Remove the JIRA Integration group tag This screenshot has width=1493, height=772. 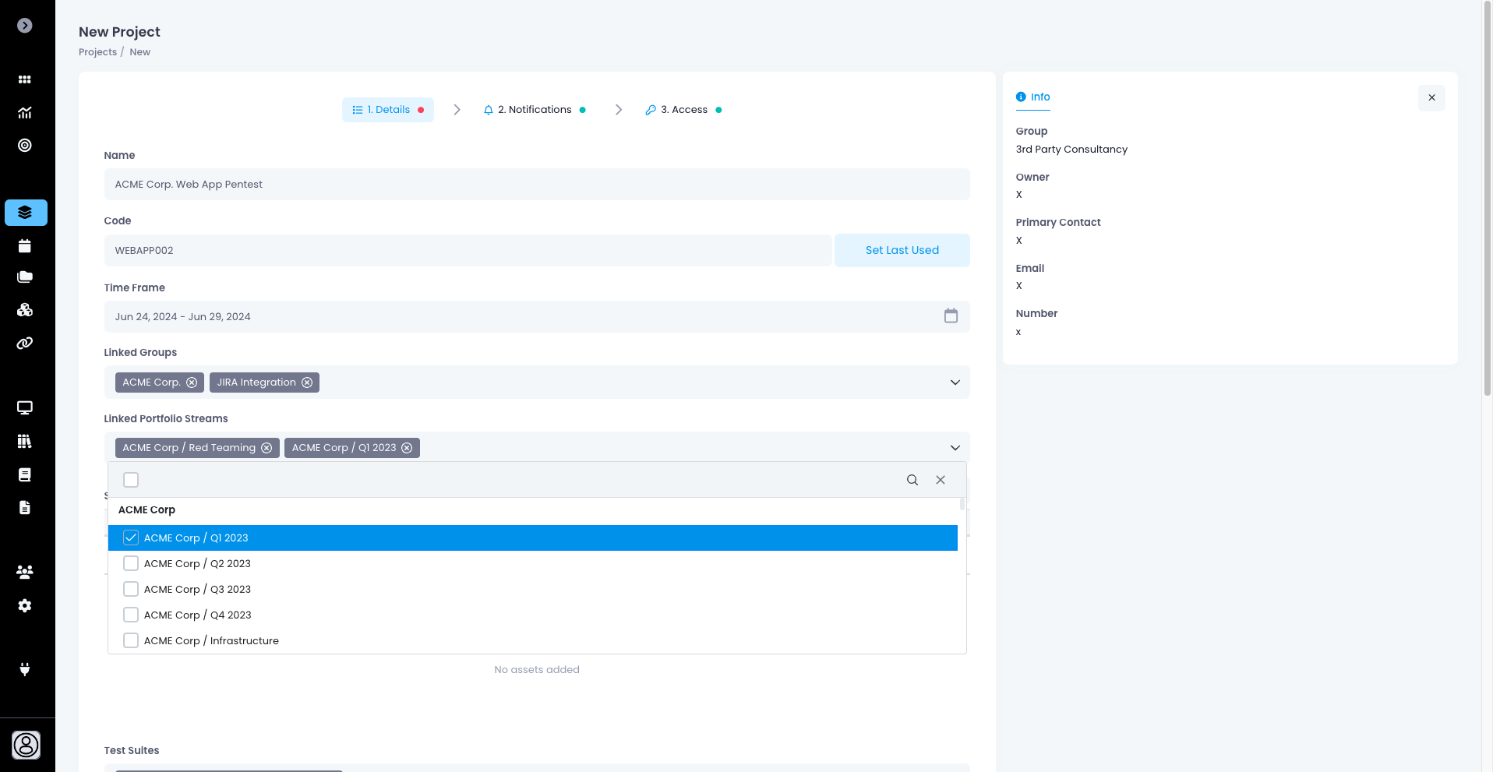point(307,382)
